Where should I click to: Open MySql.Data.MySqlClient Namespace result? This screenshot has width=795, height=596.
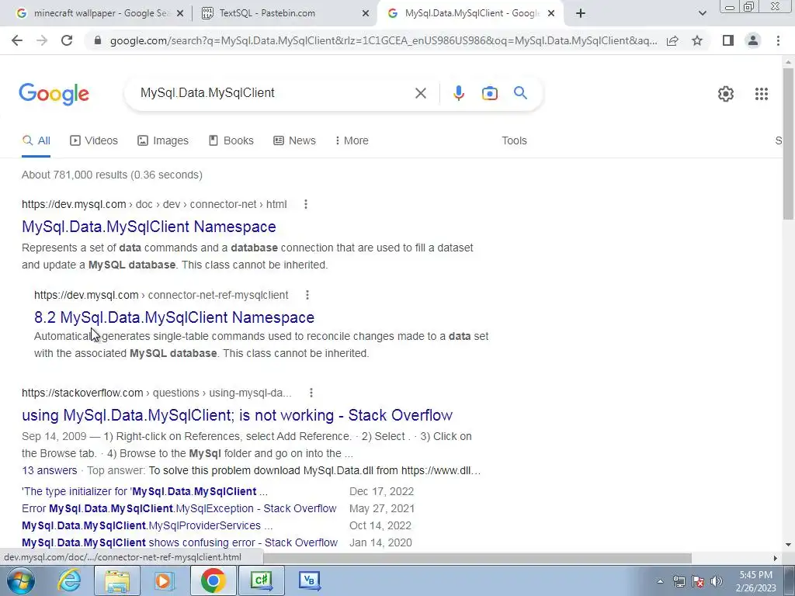[149, 227]
